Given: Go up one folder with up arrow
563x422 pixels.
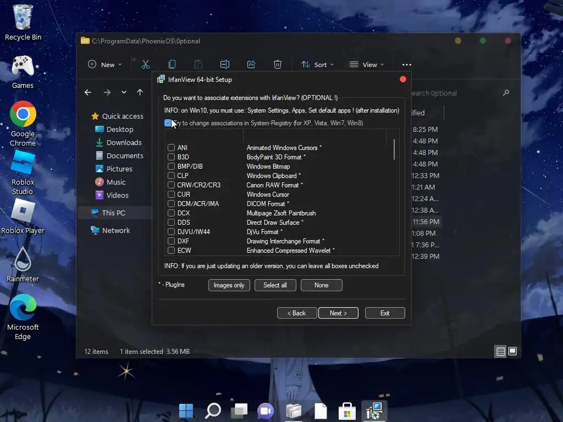Looking at the screenshot, I should click(140, 92).
